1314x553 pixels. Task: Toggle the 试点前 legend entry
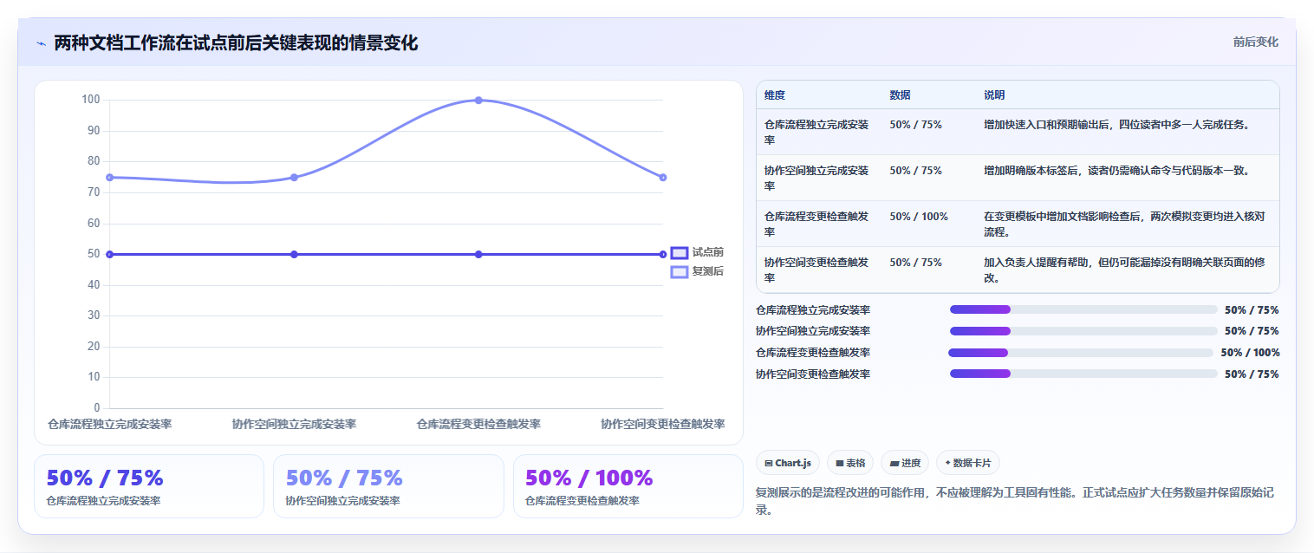click(x=698, y=252)
